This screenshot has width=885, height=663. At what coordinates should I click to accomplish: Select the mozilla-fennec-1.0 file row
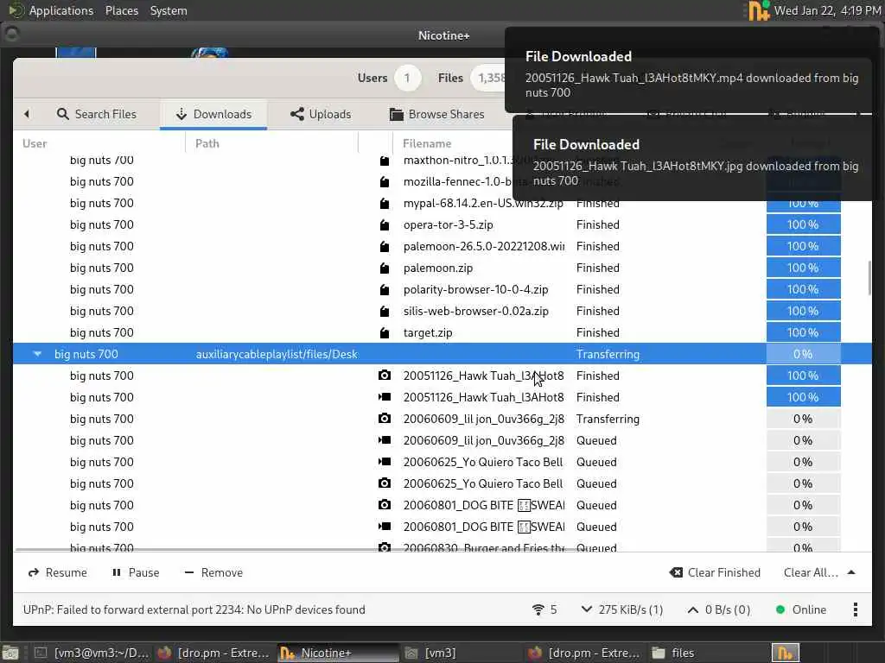pos(442,181)
